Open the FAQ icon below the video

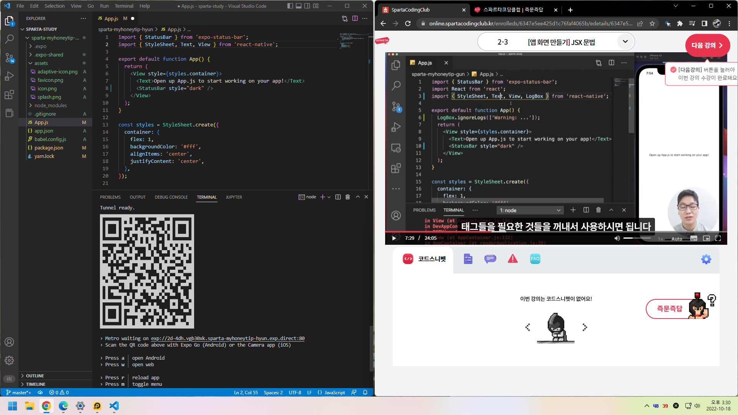(535, 259)
